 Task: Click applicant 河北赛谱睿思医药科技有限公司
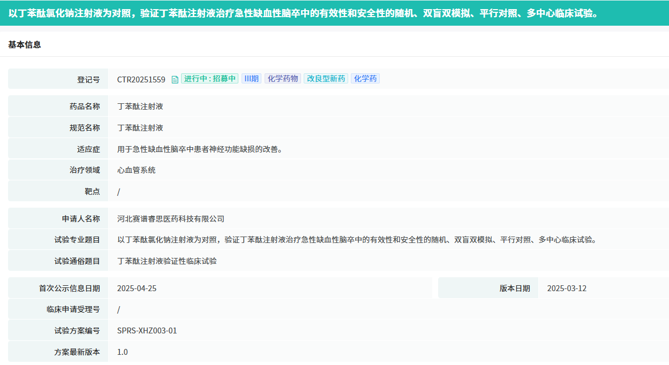coord(171,218)
